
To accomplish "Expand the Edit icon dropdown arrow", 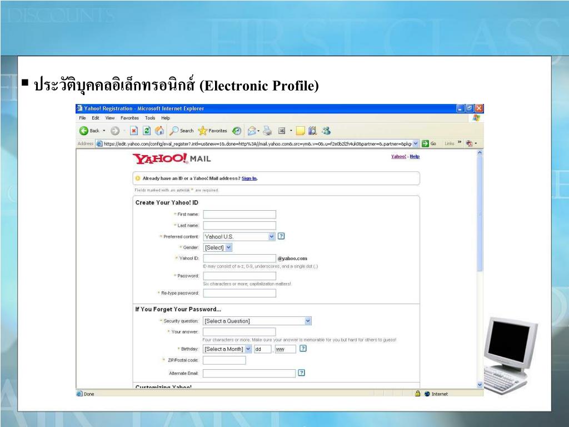I will (x=291, y=131).
